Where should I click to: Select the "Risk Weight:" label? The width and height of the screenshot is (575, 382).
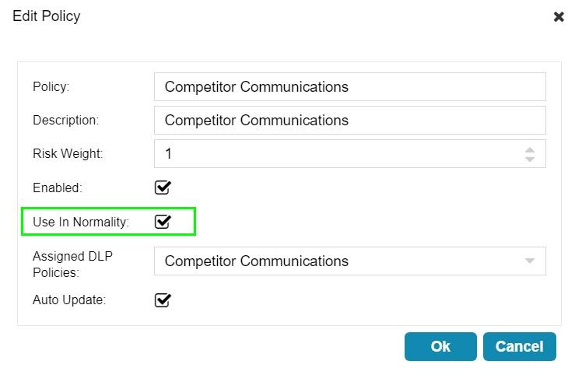68,154
